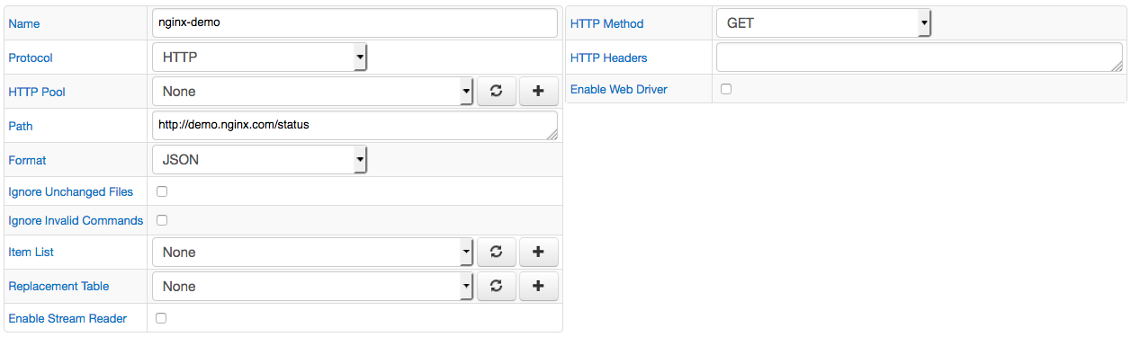Check the Enable Web Driver option

click(x=726, y=89)
